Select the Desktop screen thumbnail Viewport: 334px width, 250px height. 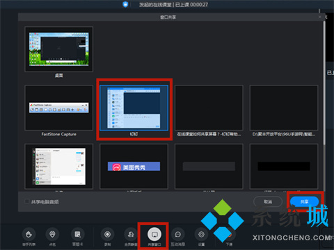pyautogui.click(x=59, y=49)
